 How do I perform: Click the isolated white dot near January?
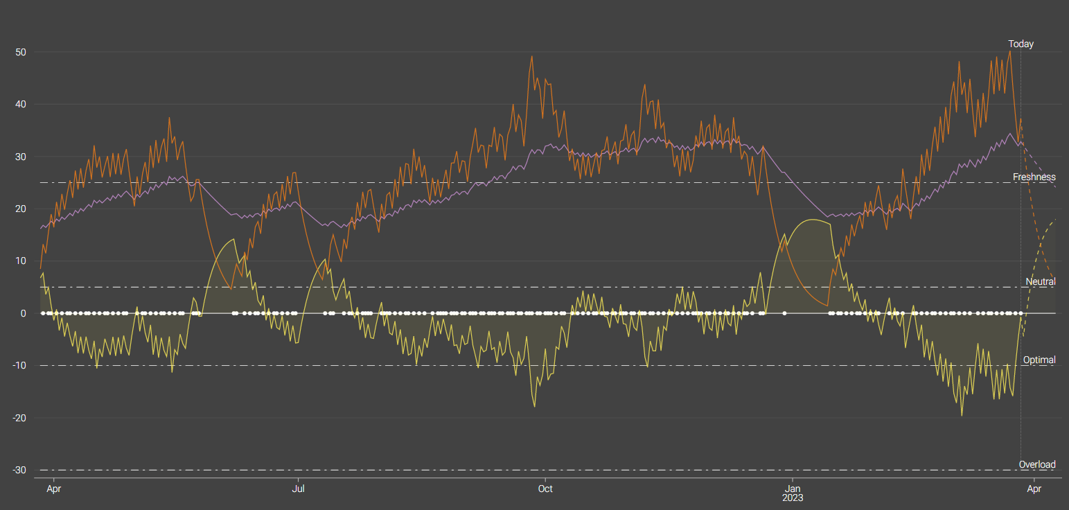click(784, 313)
